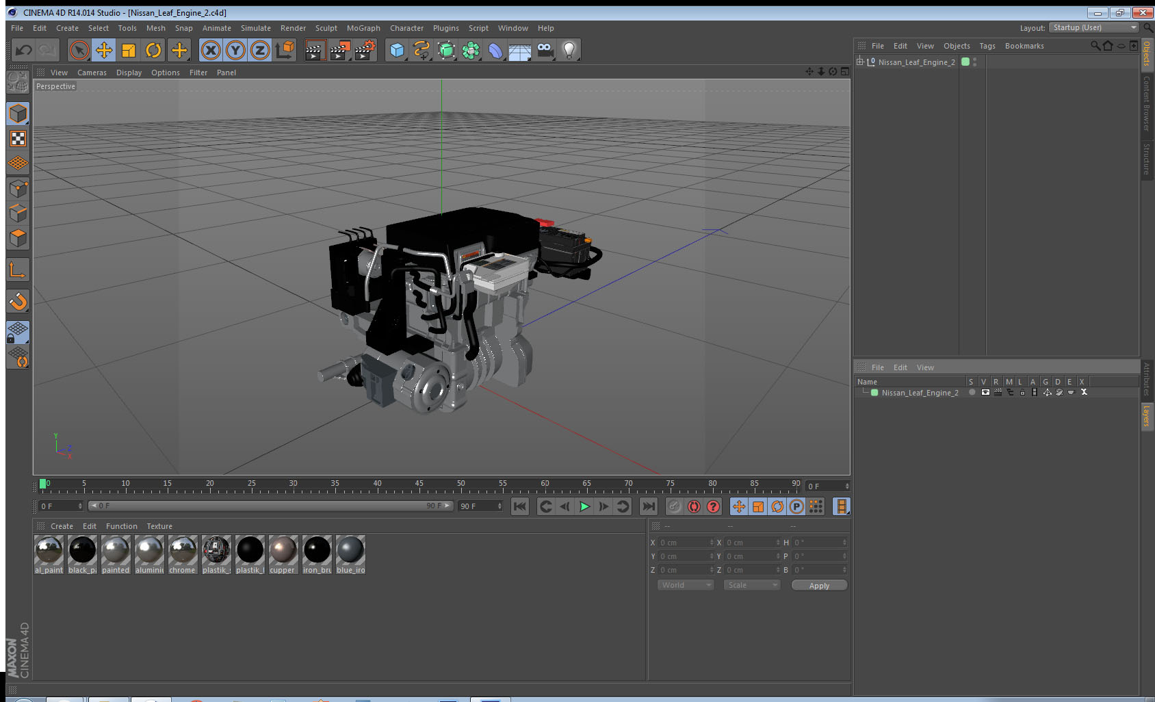Screen dimensions: 1155x702
Task: Open the Material Manager Texture menu
Action: point(159,526)
